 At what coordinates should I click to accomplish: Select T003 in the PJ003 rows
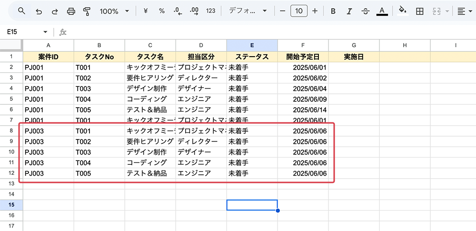click(99, 152)
